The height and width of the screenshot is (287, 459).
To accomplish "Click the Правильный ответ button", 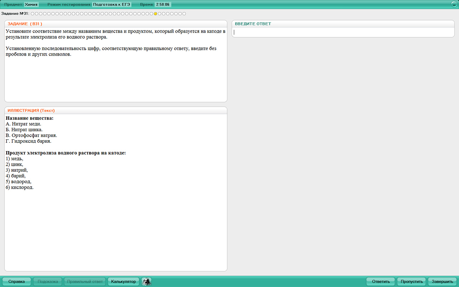I will 85,282.
